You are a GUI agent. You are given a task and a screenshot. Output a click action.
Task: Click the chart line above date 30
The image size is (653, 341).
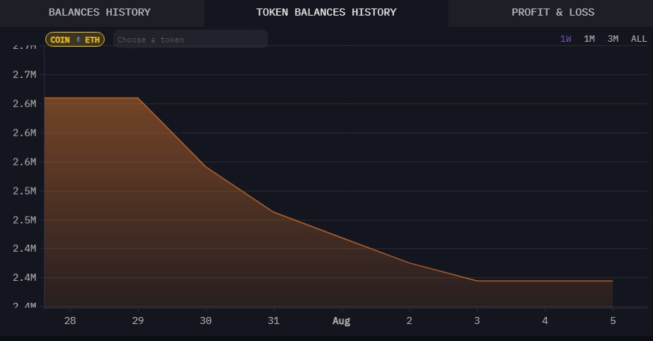205,167
